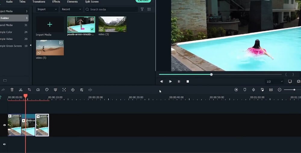The height and width of the screenshot is (153, 301).
Task: Select Project Media in sidebar
Action: coord(14,11)
